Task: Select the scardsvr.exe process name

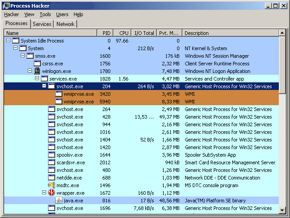Action: [71, 162]
